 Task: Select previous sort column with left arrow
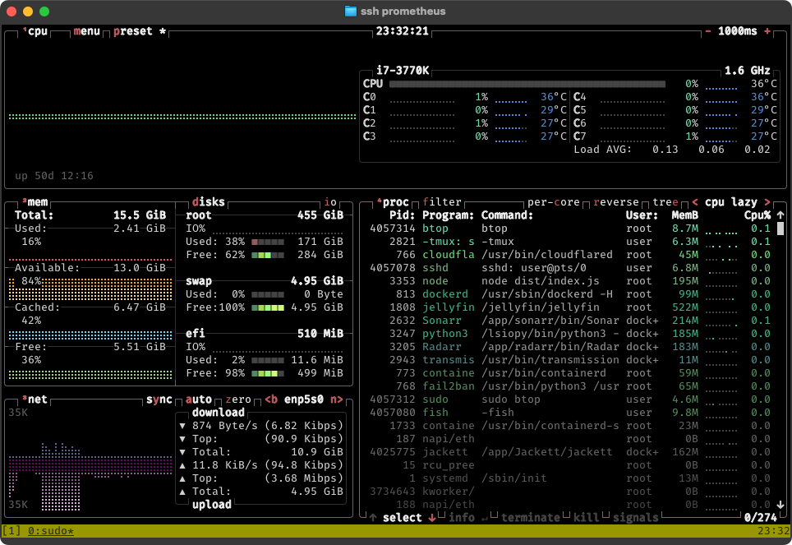(x=695, y=202)
